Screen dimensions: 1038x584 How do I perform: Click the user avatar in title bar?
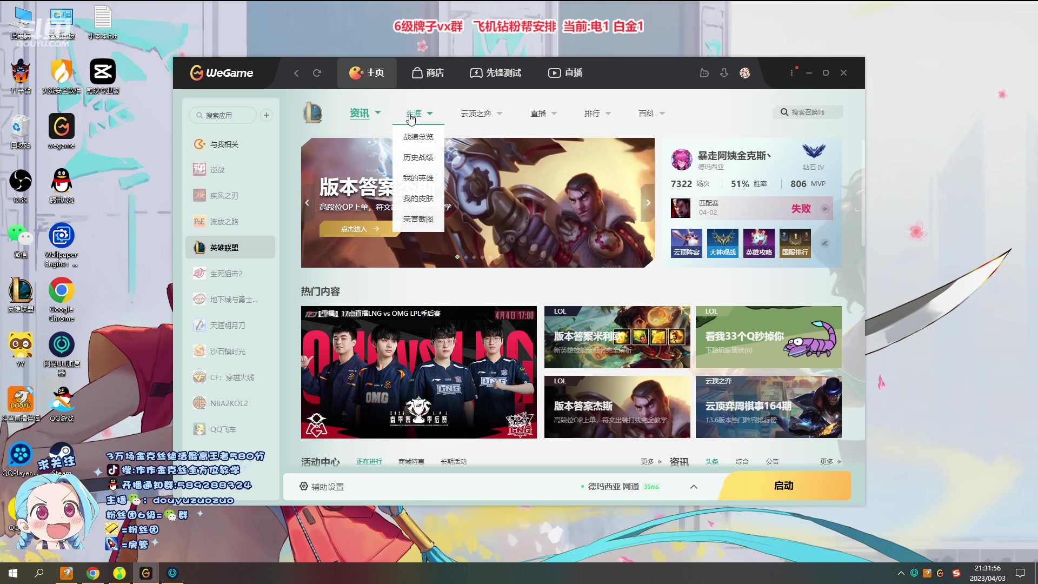(745, 73)
